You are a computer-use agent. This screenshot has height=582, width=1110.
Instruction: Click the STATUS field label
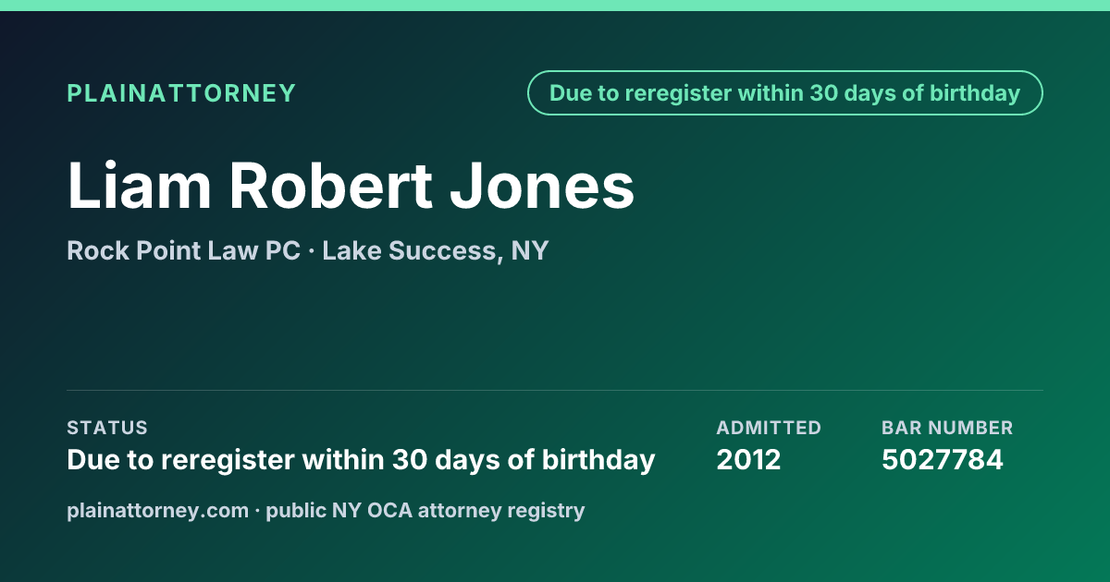coord(107,428)
